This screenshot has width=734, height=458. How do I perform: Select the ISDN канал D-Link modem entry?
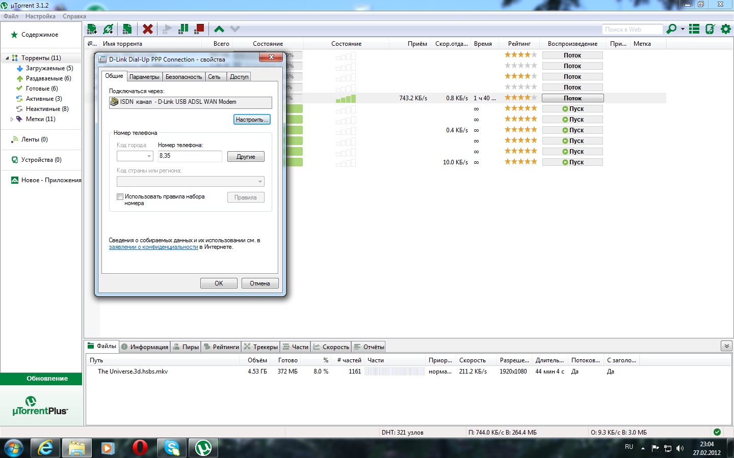coord(191,102)
